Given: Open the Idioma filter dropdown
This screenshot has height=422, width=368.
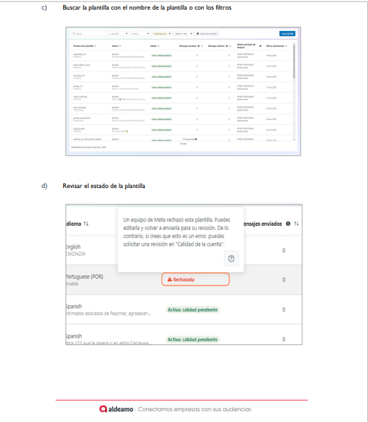Looking at the screenshot, I should [141, 34].
